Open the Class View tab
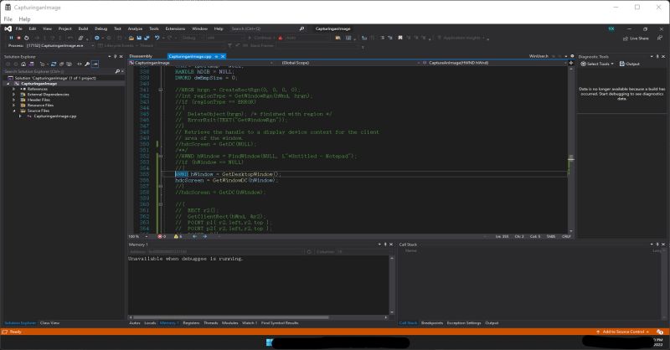 click(49, 323)
